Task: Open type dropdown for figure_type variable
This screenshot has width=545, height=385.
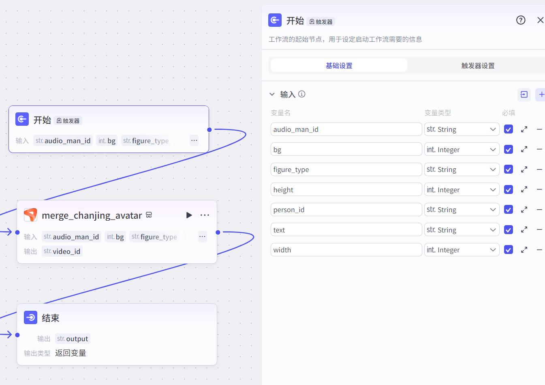Action: [x=462, y=170]
